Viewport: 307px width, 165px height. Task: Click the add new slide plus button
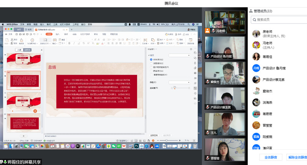tap(23, 136)
